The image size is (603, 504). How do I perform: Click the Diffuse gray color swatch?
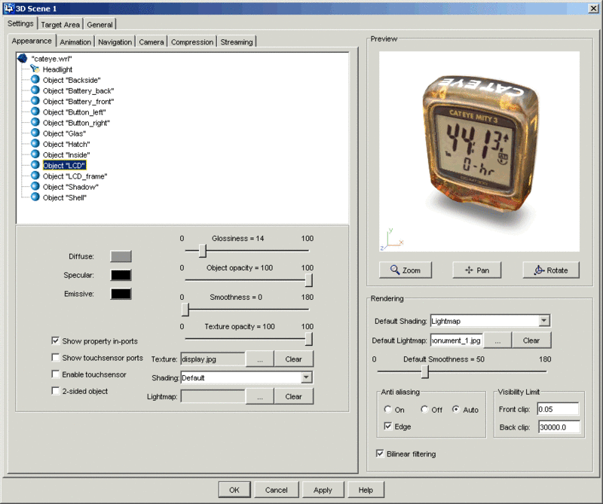[121, 256]
